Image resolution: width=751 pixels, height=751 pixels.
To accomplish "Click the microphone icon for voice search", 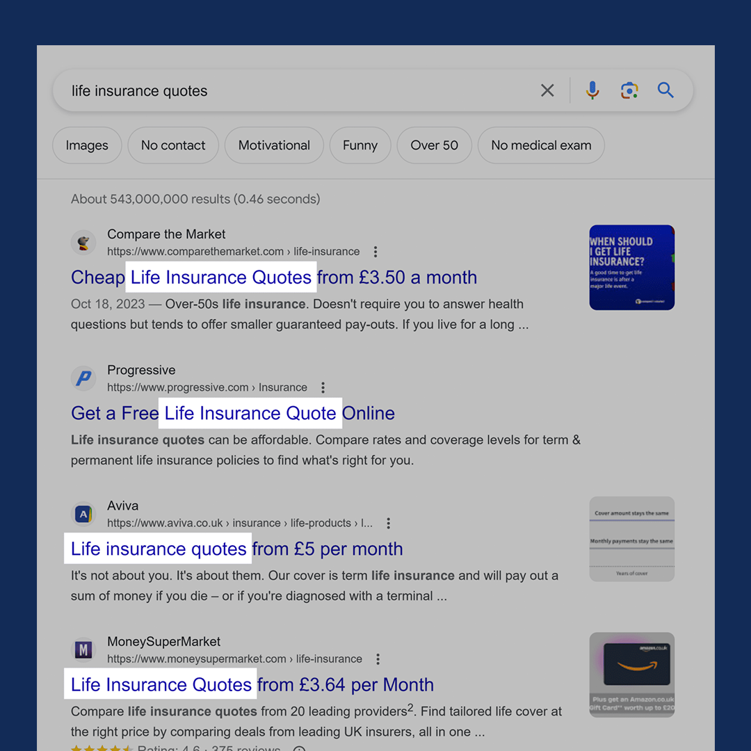I will 592,90.
